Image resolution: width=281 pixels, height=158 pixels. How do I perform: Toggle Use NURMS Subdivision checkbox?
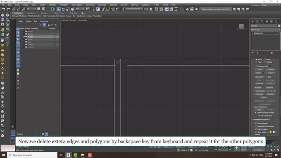tap(256, 126)
